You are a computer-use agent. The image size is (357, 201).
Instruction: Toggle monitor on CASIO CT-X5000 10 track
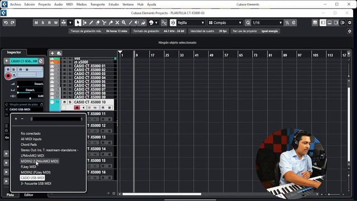(x=83, y=108)
